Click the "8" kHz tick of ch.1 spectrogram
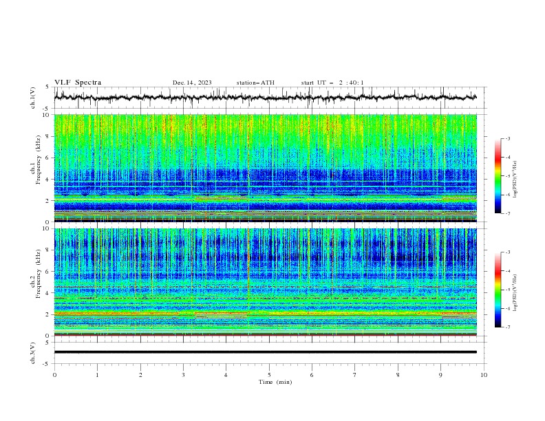Viewport: 545px width, 421px height. 47,136
